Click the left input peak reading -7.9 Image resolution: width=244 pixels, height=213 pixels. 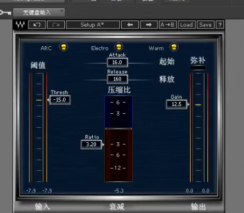[x=31, y=191]
